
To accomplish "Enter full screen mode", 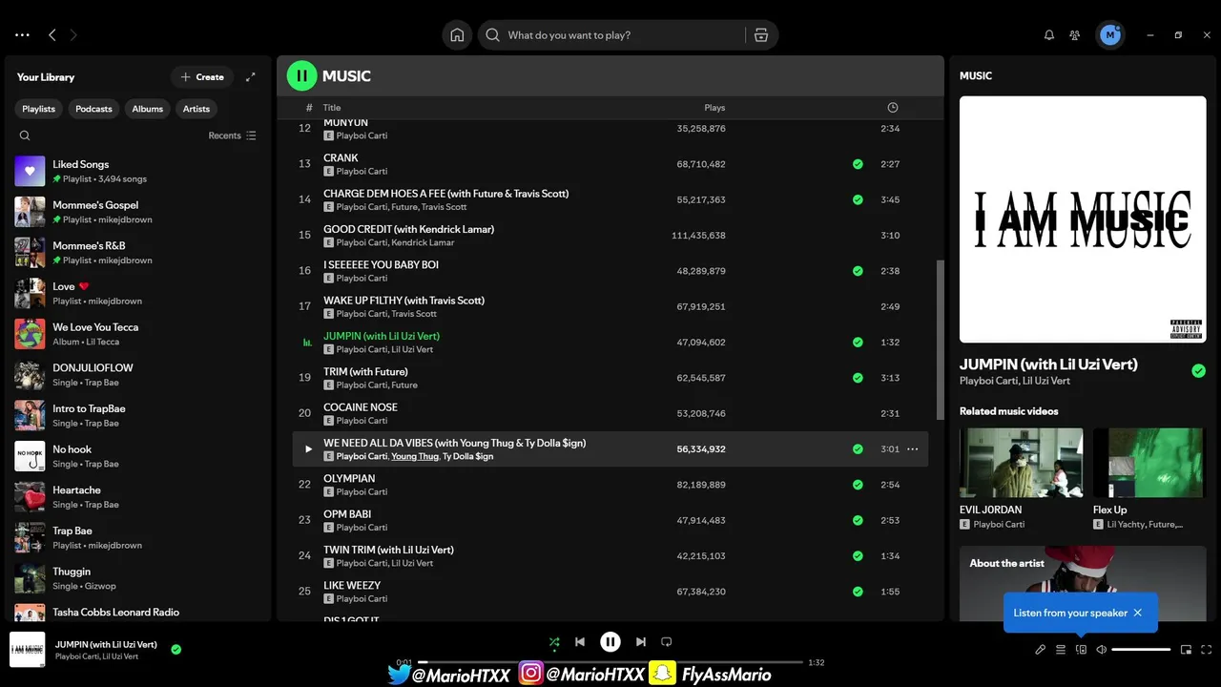I will click(x=1206, y=650).
